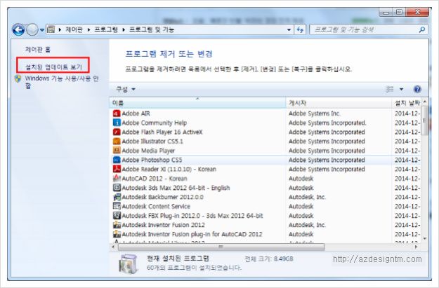Screen dimensions: 439x288
Task: Select Adobe Photoshop CS5 name
Action: click(152, 160)
